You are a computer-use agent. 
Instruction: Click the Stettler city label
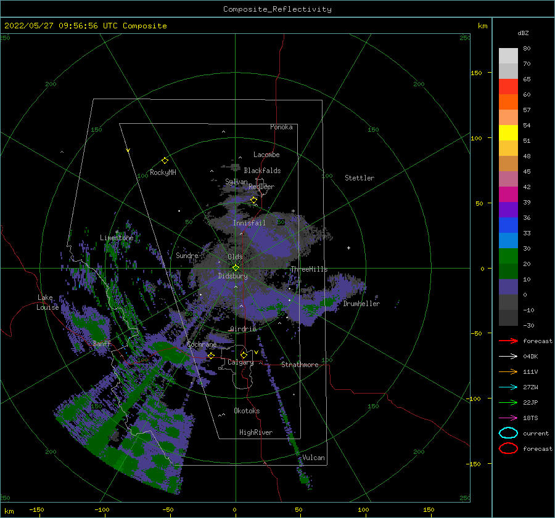tap(360, 178)
